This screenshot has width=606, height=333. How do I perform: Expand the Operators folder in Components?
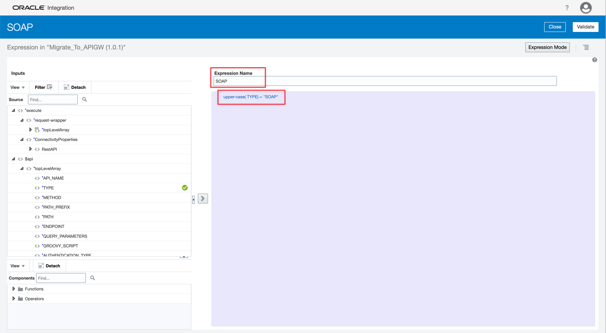click(14, 298)
